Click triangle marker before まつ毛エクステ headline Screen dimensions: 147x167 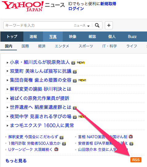7,126
